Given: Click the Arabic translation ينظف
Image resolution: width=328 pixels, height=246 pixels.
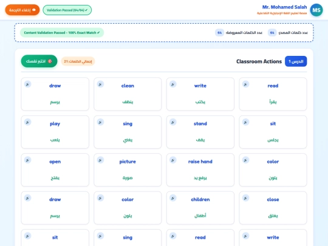Looking at the screenshot, I should pos(128,102).
